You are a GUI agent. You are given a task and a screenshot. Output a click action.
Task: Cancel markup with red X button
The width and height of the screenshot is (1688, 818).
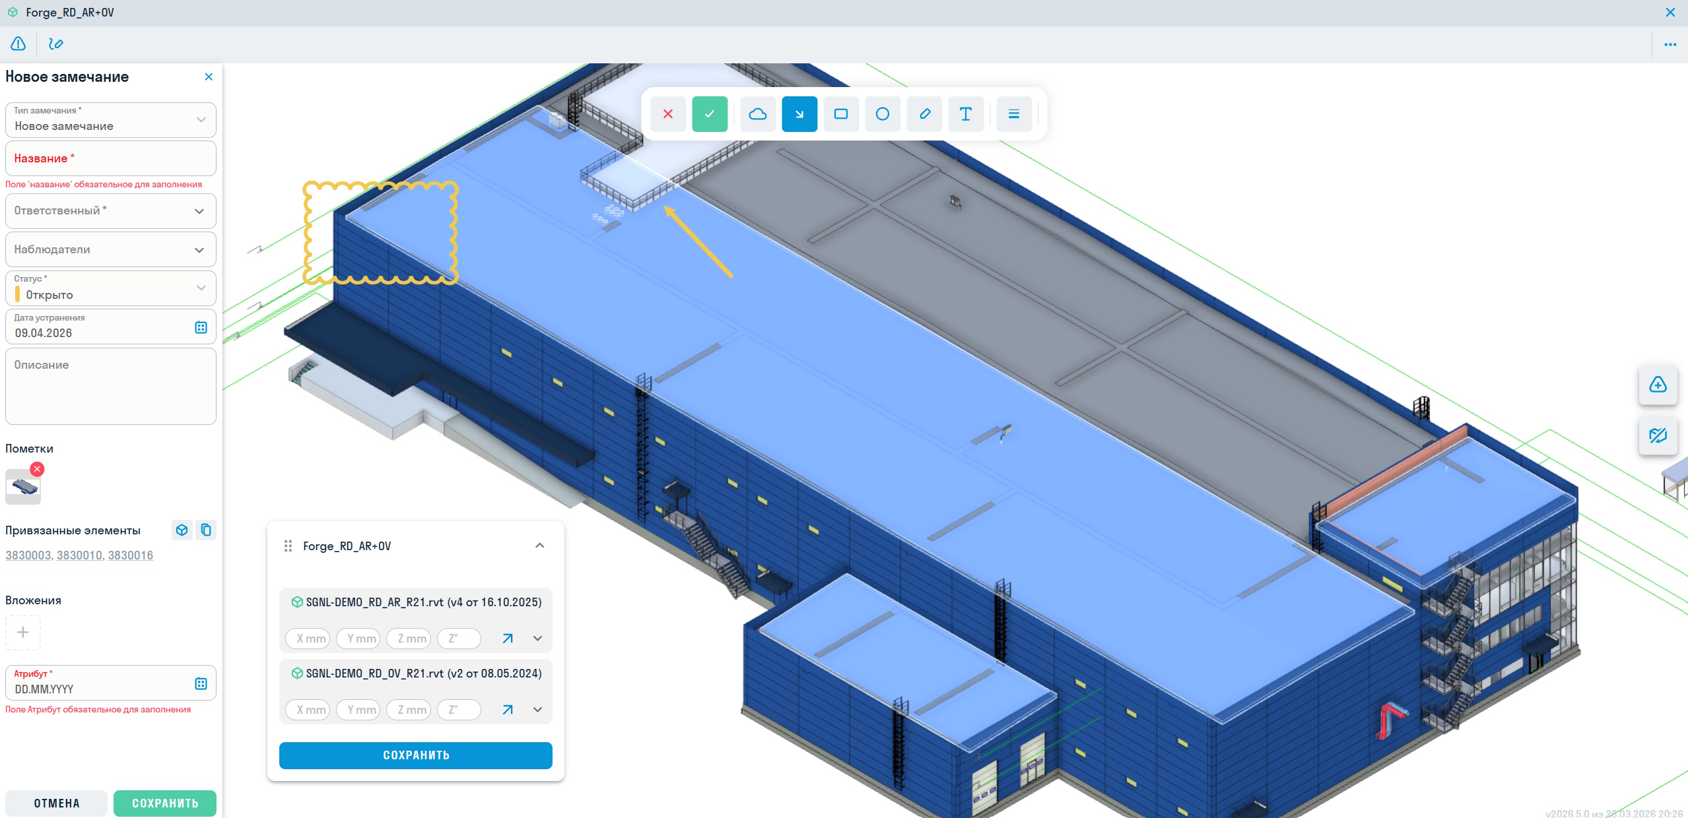point(667,114)
